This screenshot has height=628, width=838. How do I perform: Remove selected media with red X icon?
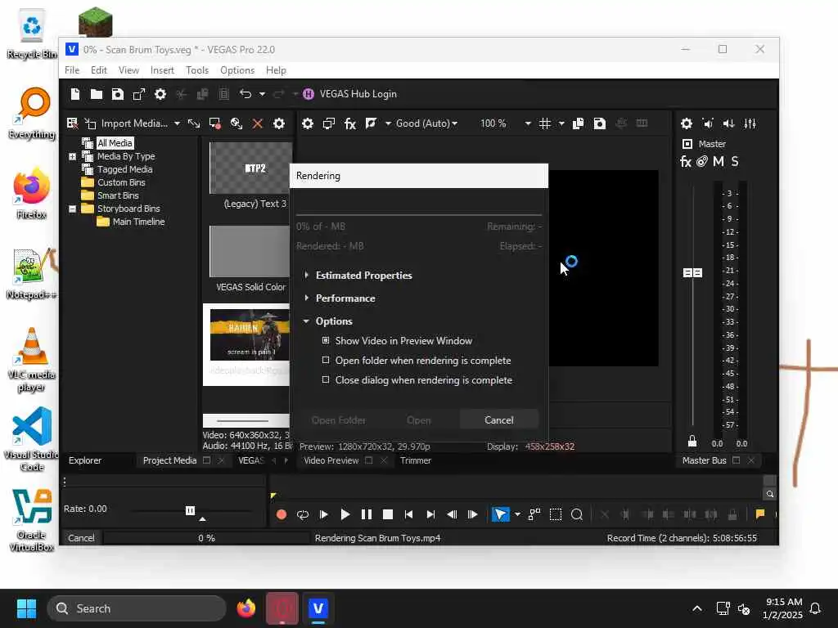pyautogui.click(x=258, y=123)
